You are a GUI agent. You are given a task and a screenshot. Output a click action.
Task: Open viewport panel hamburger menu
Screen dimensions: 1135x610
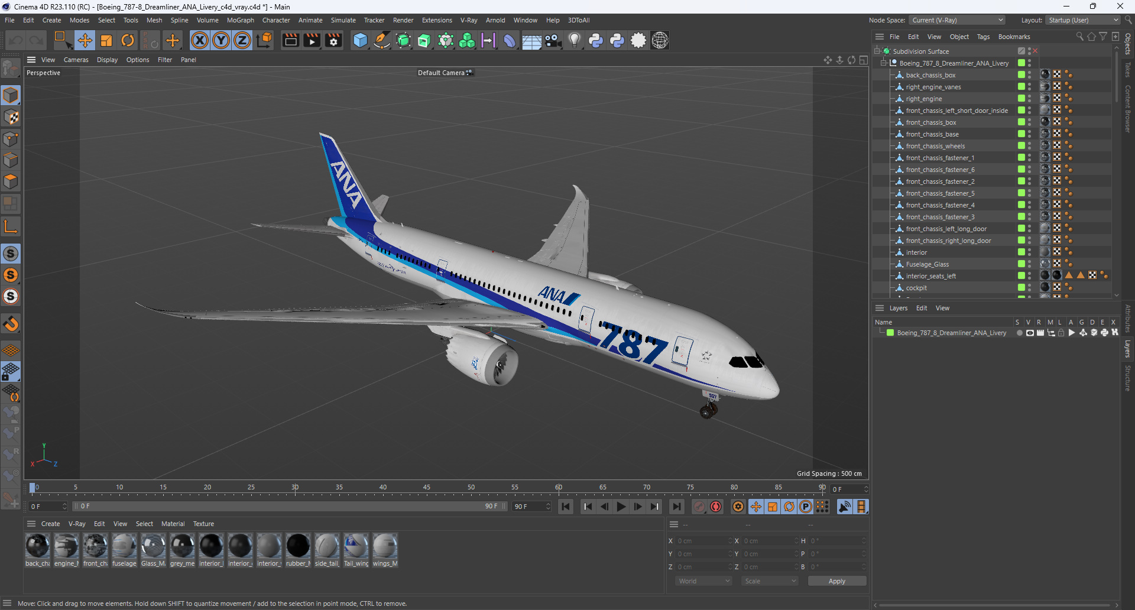(31, 60)
